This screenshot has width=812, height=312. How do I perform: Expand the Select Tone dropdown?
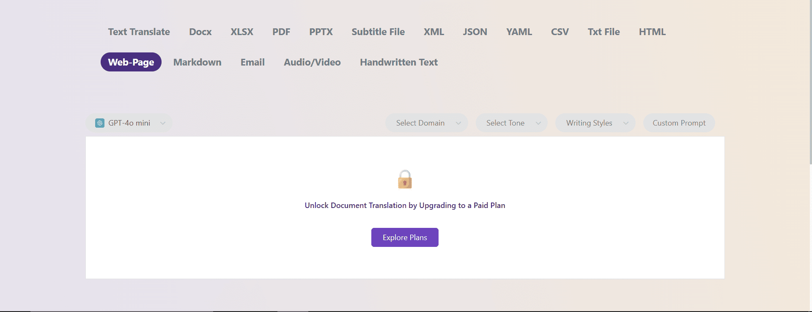click(x=511, y=123)
